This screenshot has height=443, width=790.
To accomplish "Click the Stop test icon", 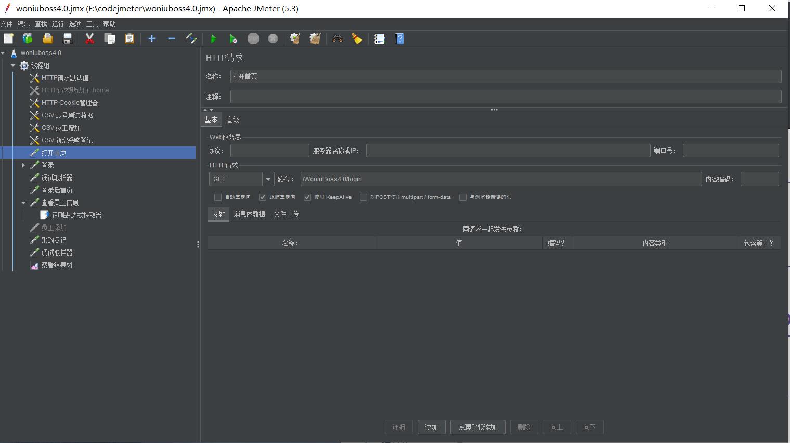I will [253, 38].
